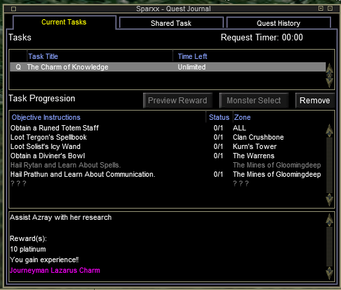This screenshot has width=341, height=290.
Task: Select Hail Prathun and Learn About Communication
Action: point(83,174)
